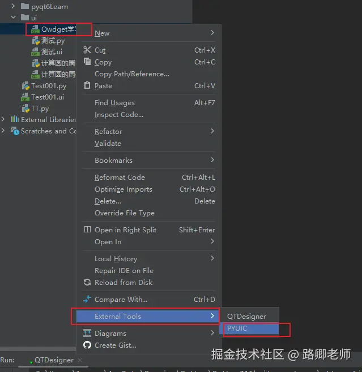362x372 pixels.
Task: Open the Open In submenu arrow
Action: click(212, 241)
